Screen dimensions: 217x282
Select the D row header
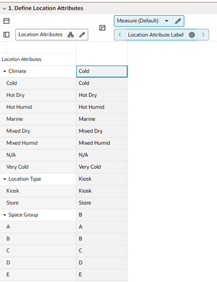coord(38,262)
